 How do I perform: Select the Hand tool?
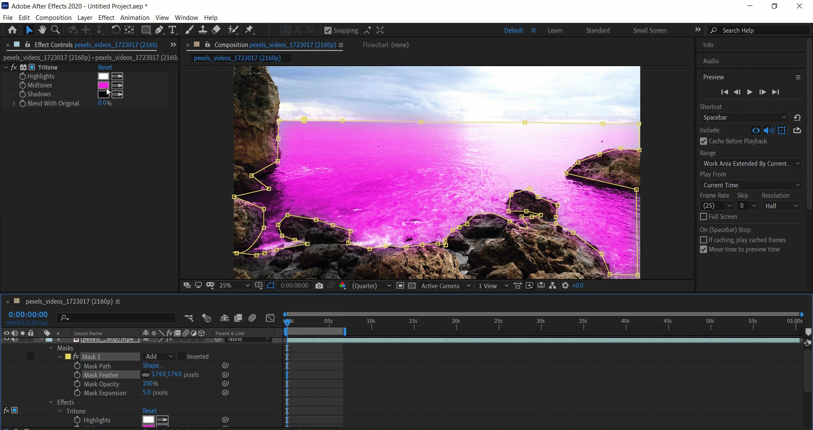[x=42, y=30]
